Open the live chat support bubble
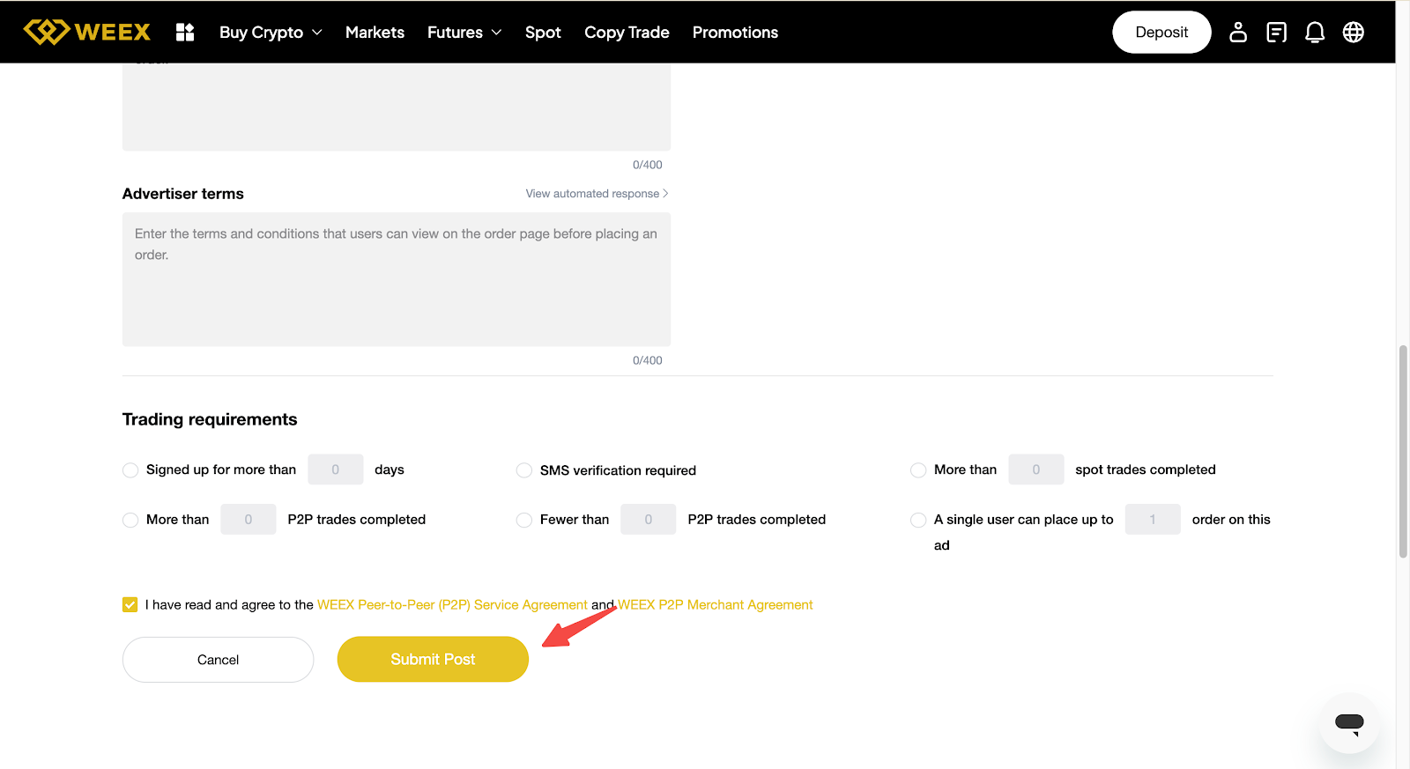 [x=1348, y=723]
